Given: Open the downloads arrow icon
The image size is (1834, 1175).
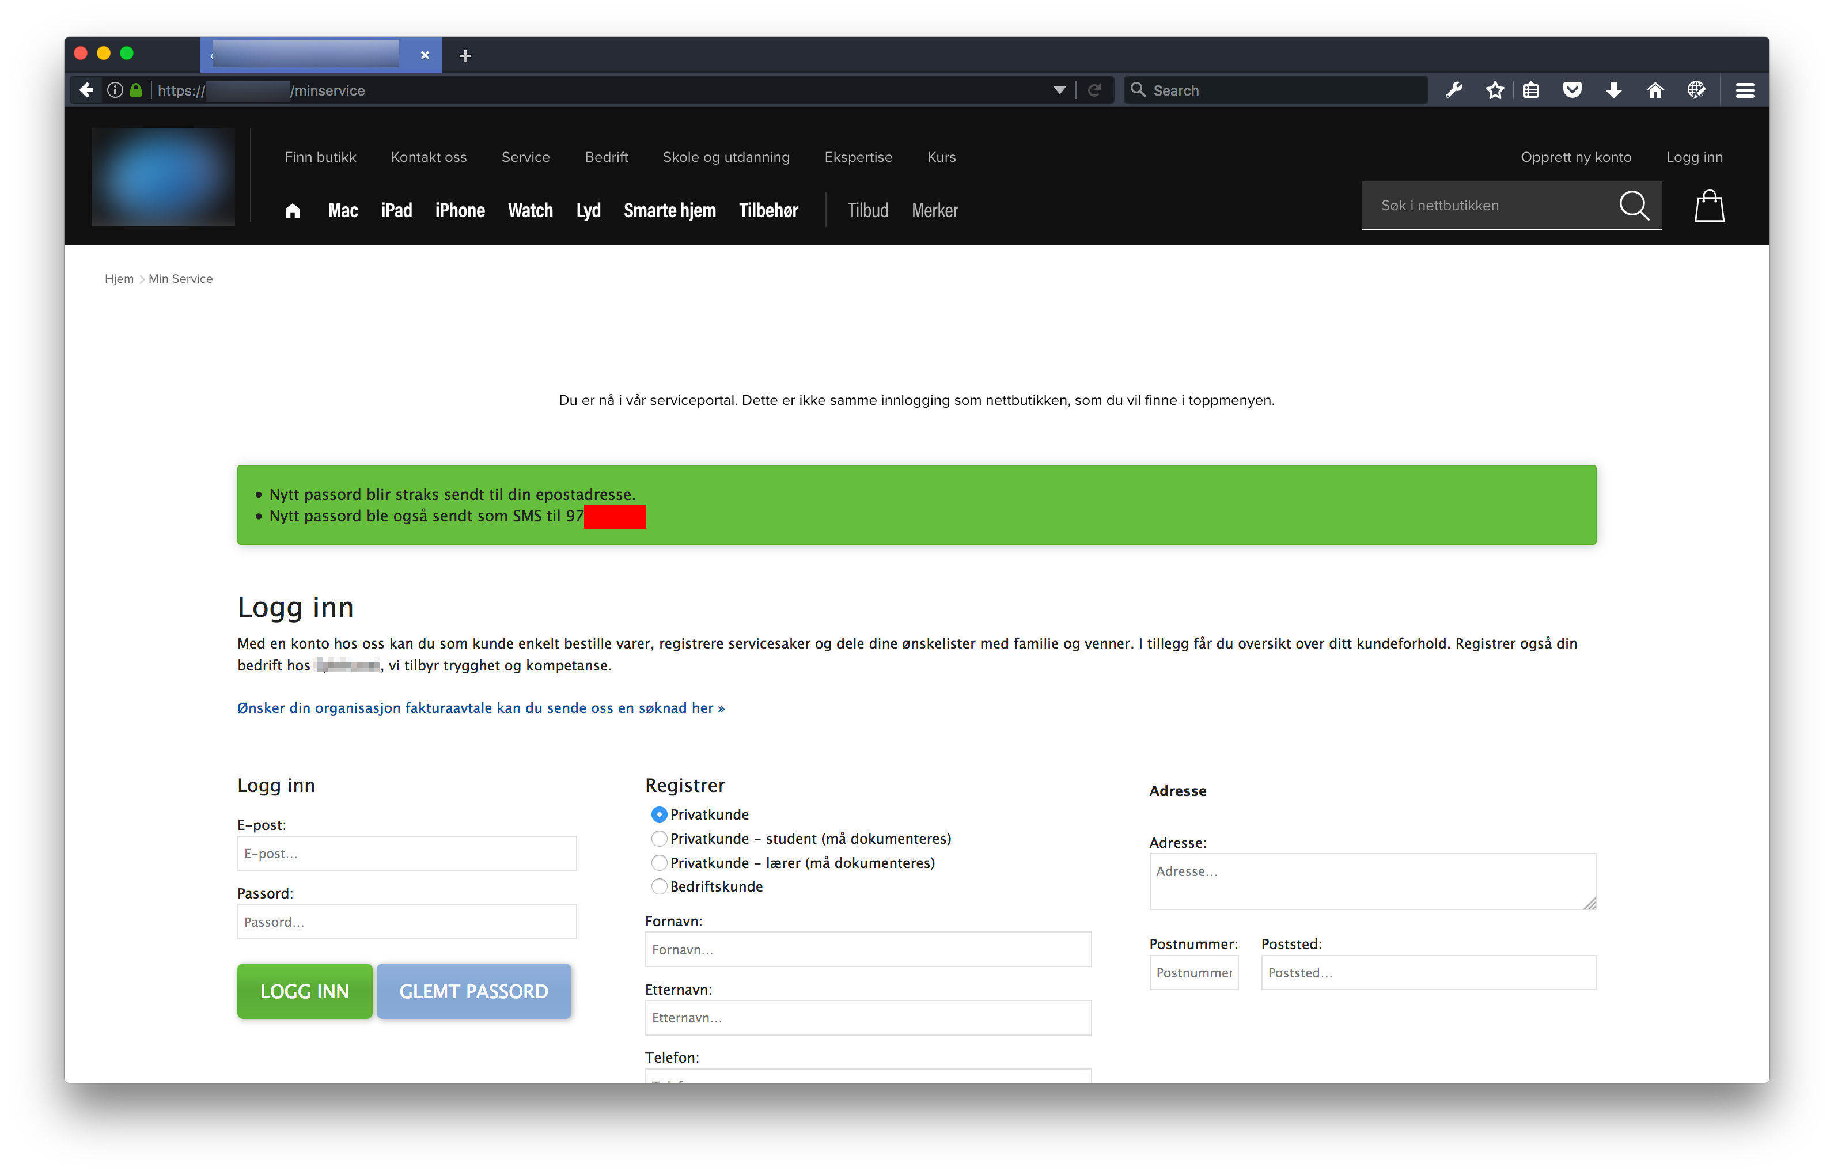Looking at the screenshot, I should (x=1613, y=90).
